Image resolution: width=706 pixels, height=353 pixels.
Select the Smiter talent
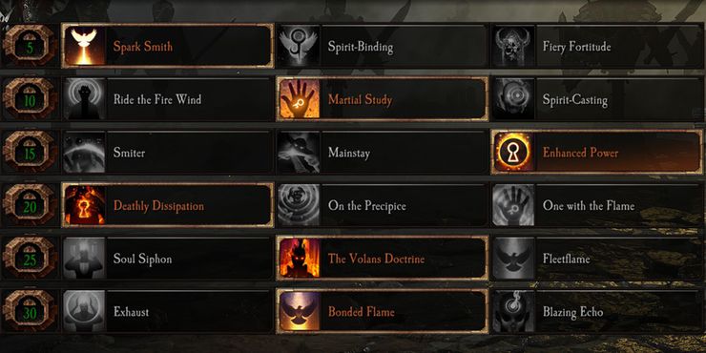(x=168, y=153)
